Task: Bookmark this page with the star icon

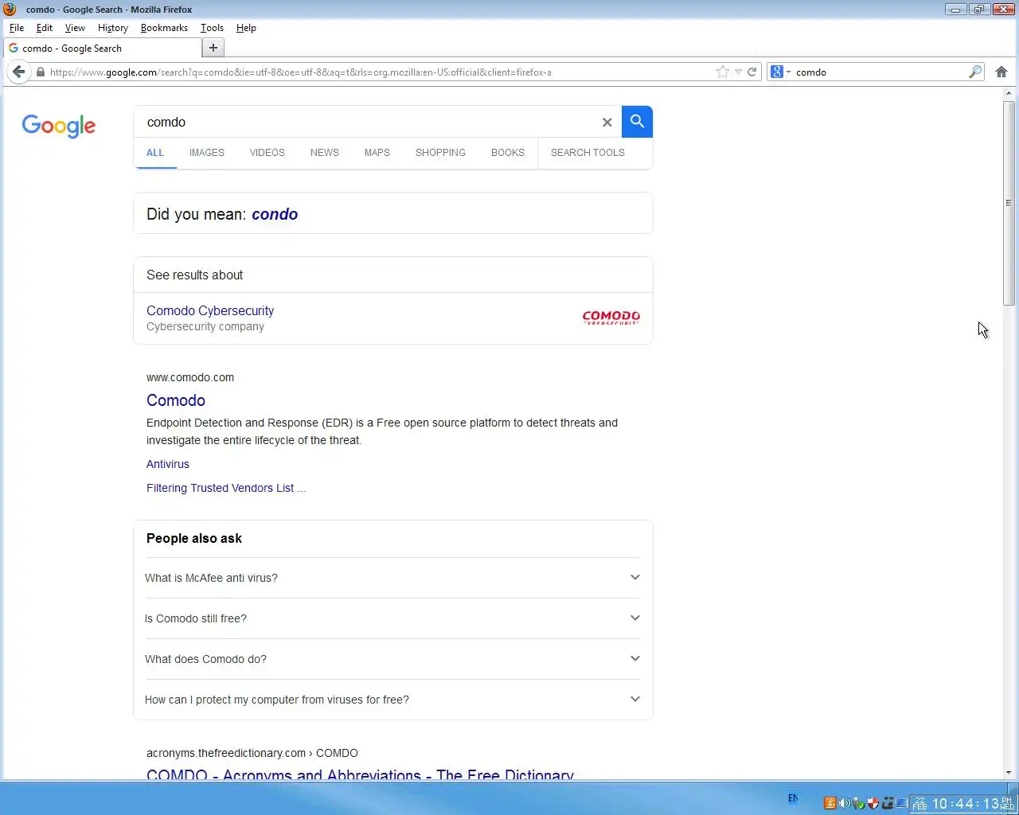Action: [722, 72]
